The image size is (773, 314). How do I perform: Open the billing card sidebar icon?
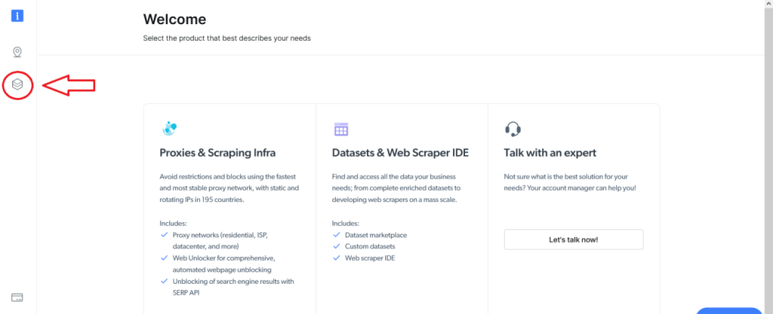coord(17,297)
